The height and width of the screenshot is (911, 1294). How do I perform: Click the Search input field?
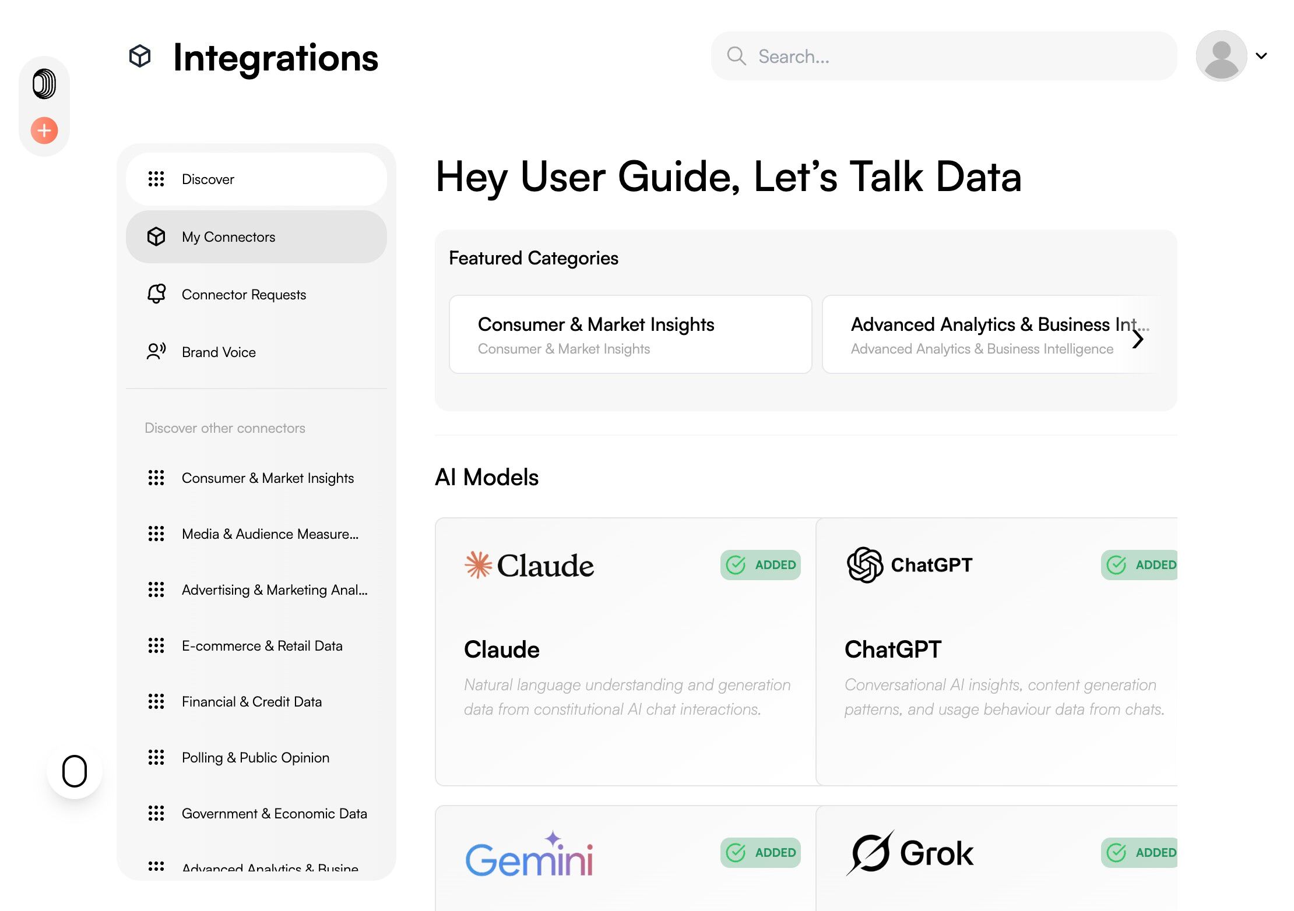click(x=956, y=56)
